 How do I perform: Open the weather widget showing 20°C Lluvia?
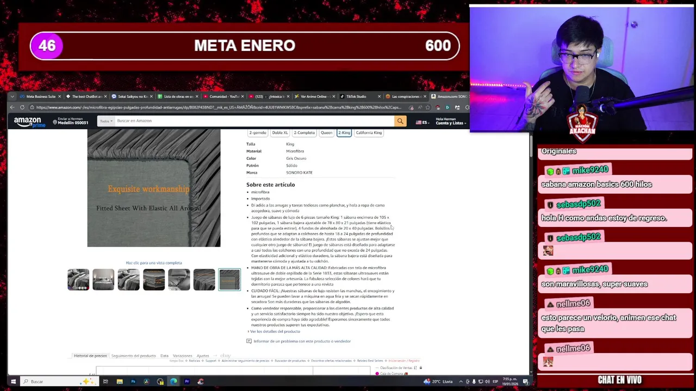(x=438, y=382)
